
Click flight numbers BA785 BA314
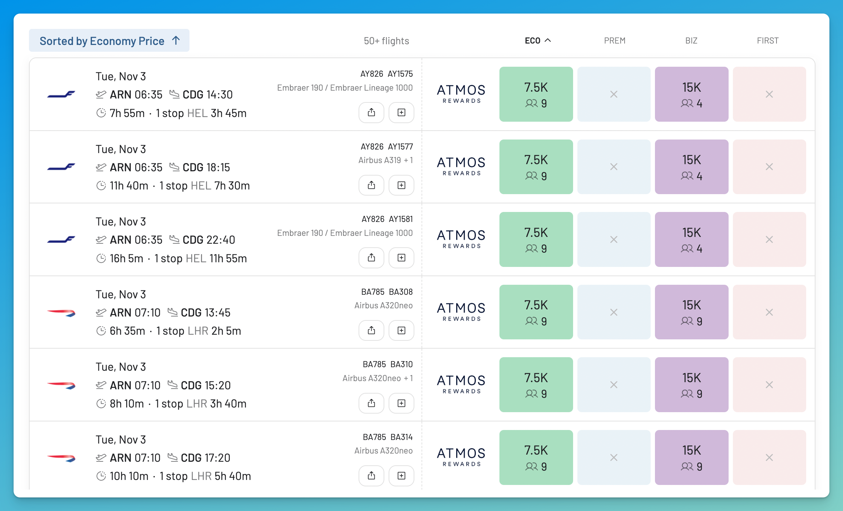(388, 437)
